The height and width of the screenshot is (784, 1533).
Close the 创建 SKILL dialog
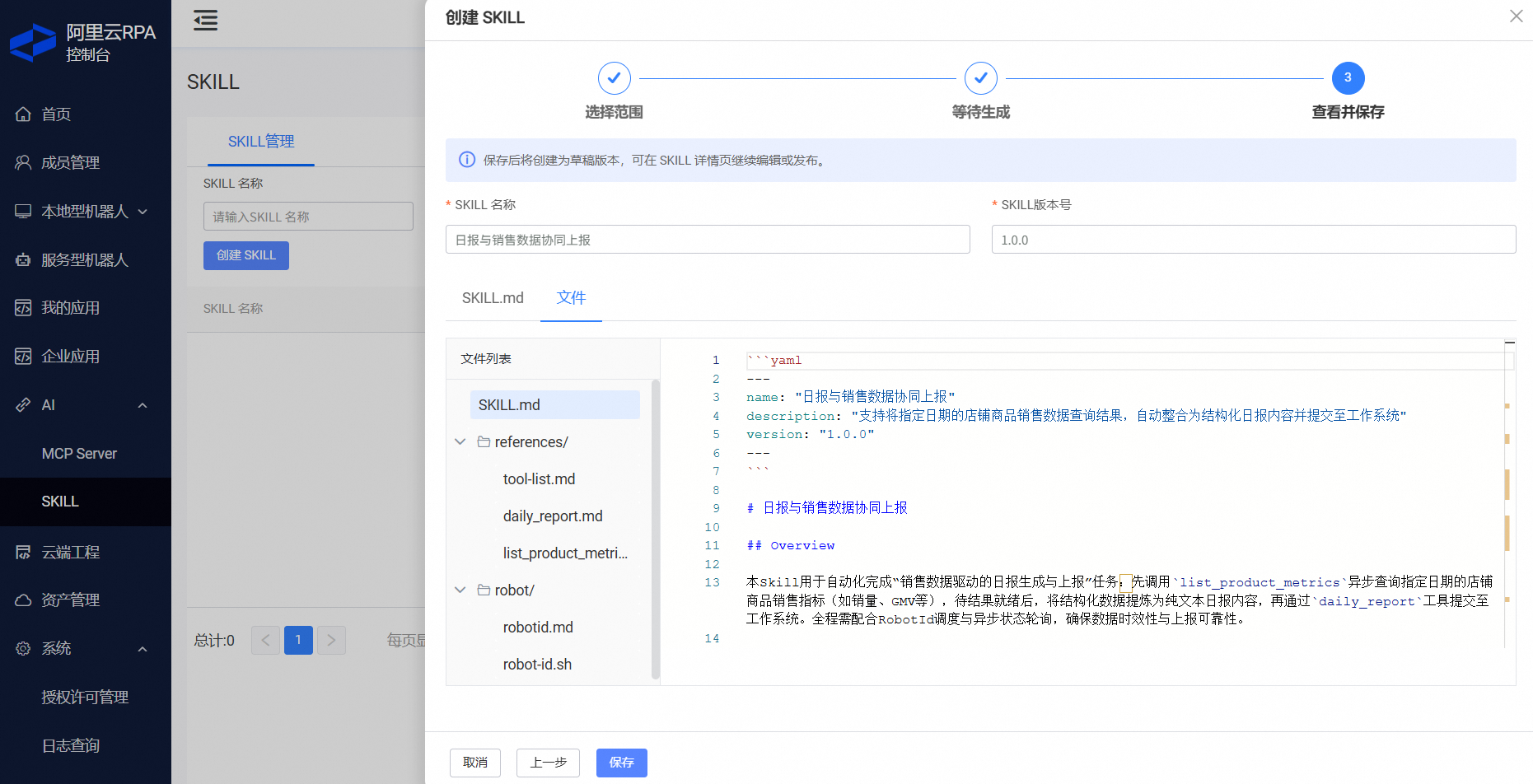point(1516,16)
